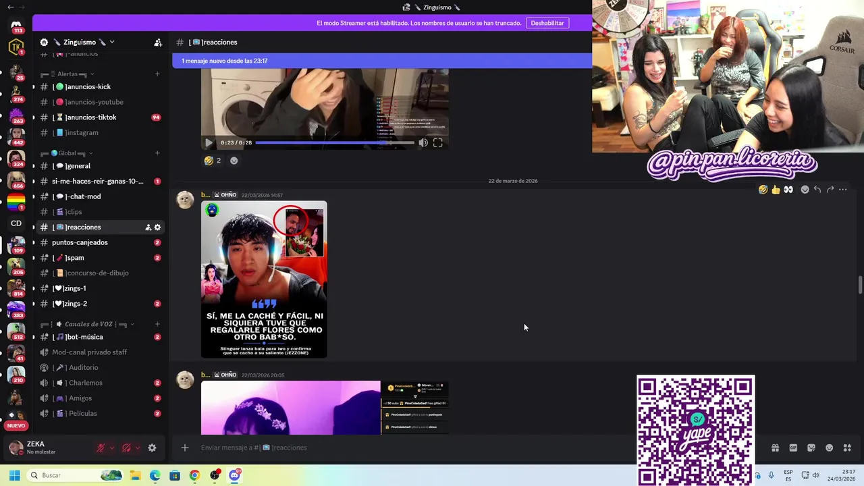The width and height of the screenshot is (864, 486).
Task: Focus the Enviar mensaje input field
Action: click(x=405, y=448)
